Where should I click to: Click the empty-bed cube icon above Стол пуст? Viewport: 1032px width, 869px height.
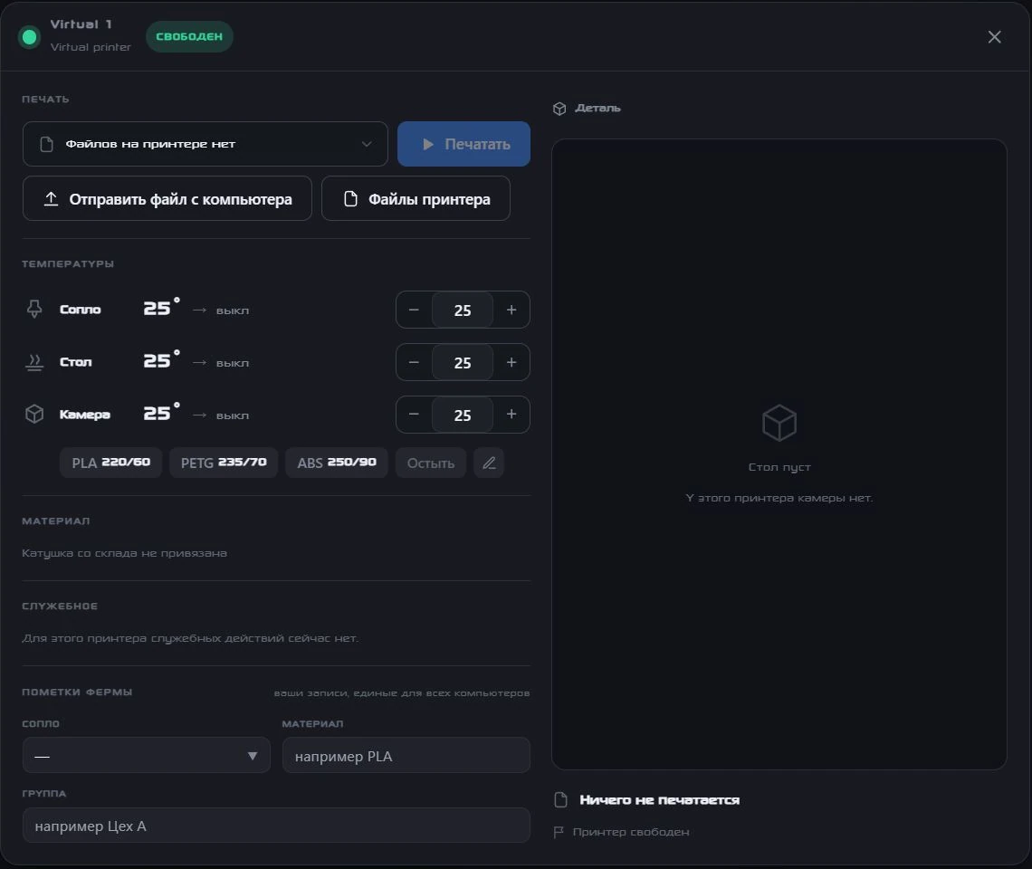coord(779,423)
